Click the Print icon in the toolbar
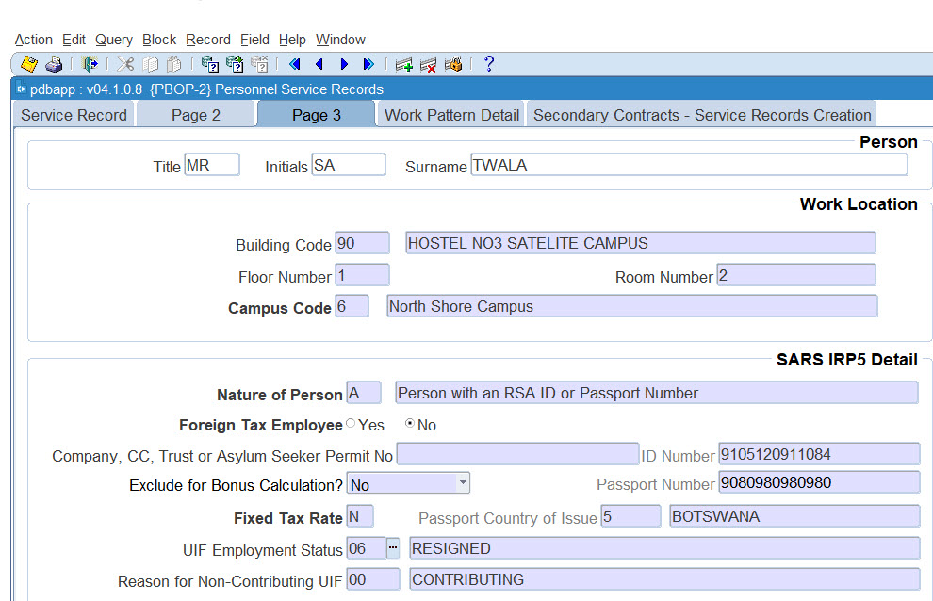Image resolution: width=933 pixels, height=601 pixels. click(x=54, y=64)
